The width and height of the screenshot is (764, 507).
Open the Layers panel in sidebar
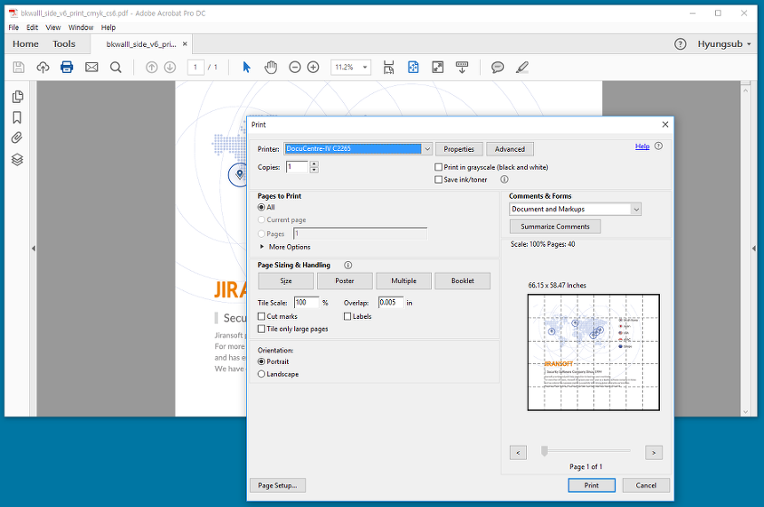coord(17,160)
